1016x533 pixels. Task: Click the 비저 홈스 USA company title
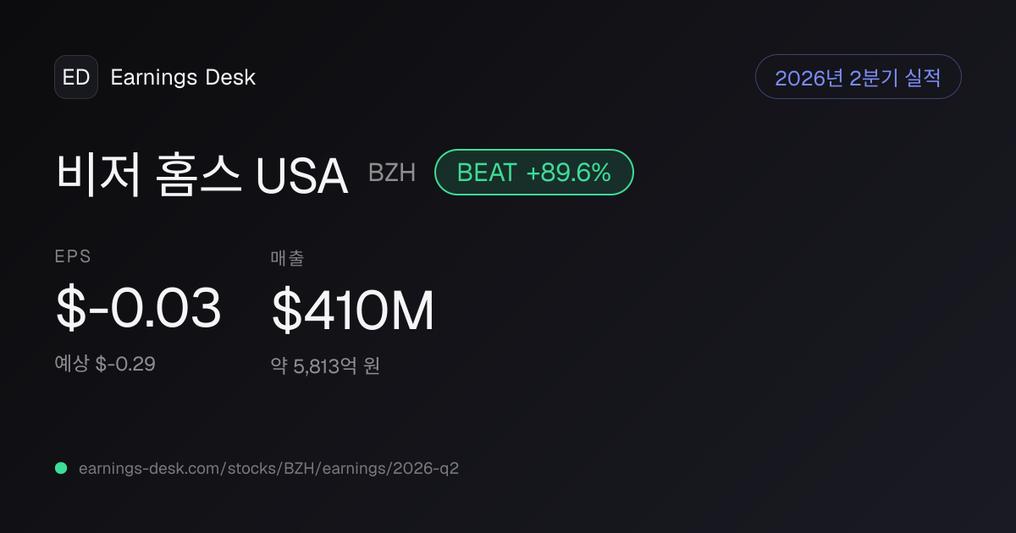pyautogui.click(x=202, y=175)
